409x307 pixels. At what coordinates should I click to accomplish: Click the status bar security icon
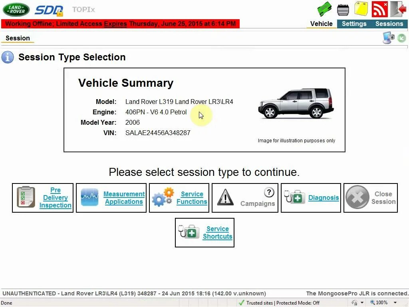tap(354, 303)
